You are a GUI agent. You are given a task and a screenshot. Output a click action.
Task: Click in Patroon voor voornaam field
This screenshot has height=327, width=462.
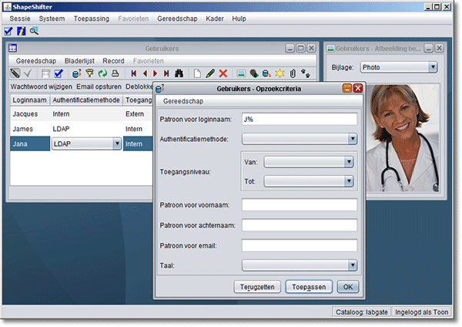click(300, 205)
